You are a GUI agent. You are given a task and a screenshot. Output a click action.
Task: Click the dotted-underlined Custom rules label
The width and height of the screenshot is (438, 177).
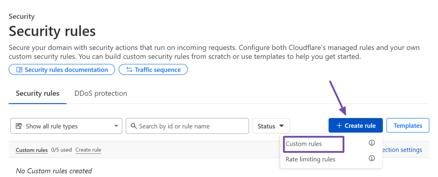(32, 150)
